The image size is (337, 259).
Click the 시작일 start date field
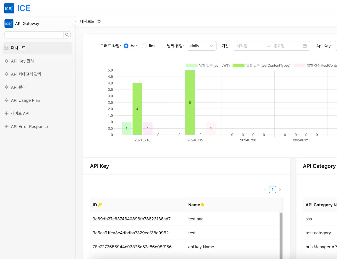coord(249,46)
